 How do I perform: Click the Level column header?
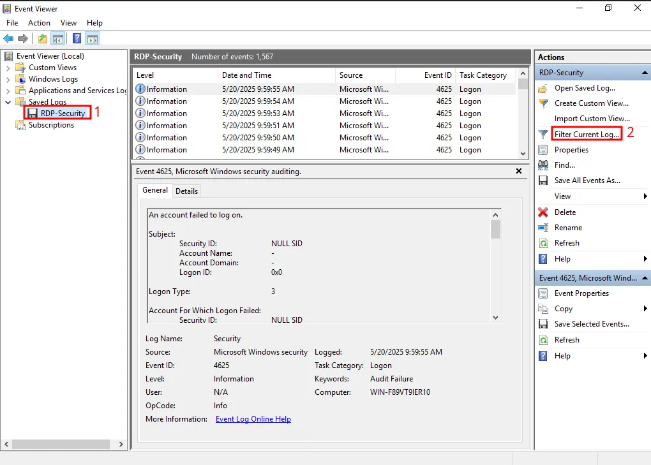click(x=176, y=75)
